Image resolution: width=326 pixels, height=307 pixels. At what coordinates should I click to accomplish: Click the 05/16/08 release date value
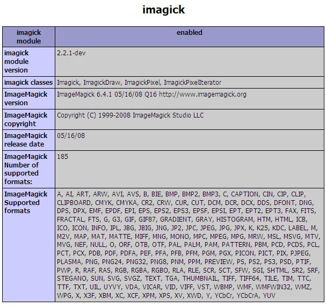pos(71,136)
